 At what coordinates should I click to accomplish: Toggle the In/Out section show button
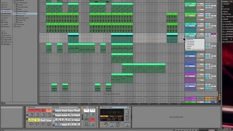pyautogui.click(x=220, y=95)
